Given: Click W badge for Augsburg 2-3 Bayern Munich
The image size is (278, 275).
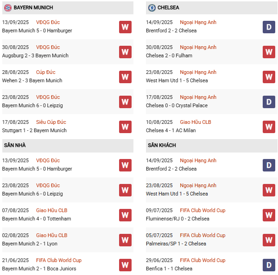Looking at the screenshot, I should pos(125,52).
